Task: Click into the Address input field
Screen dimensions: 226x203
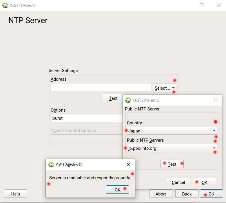Action: 101,87
